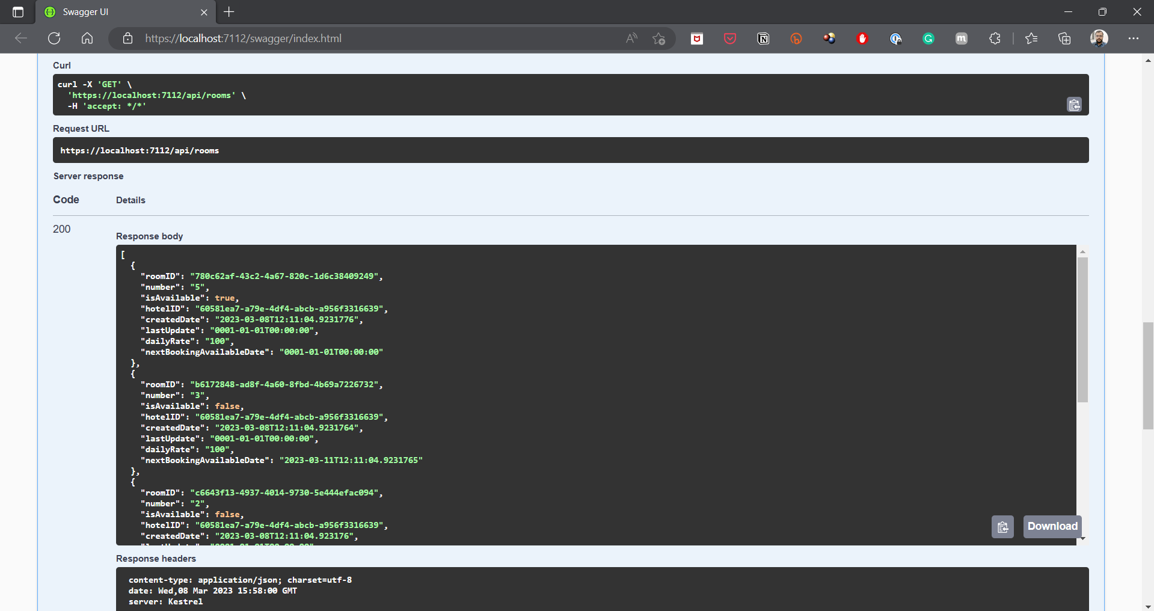Viewport: 1154px width, 611px height.
Task: View site information lock icon
Action: (127, 38)
